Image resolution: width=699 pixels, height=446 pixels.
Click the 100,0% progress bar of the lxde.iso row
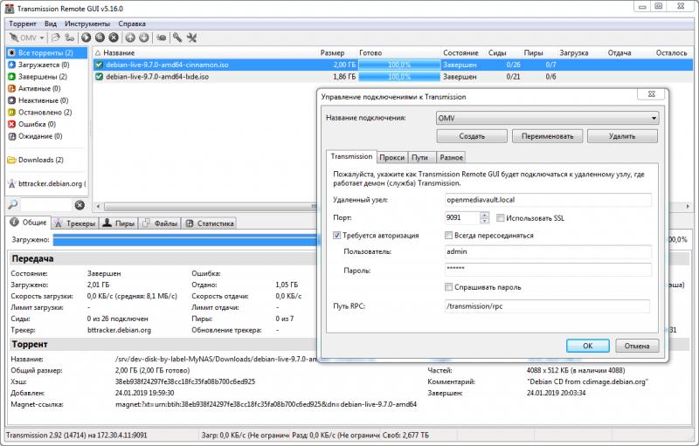click(x=399, y=77)
